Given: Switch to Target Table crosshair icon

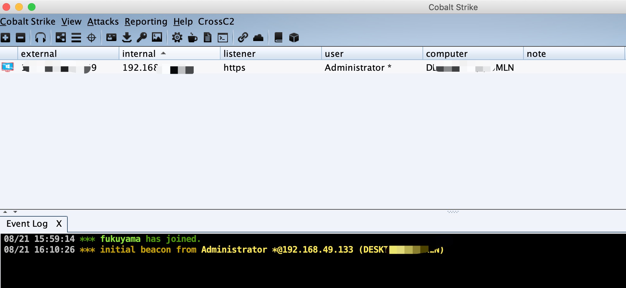Looking at the screenshot, I should pyautogui.click(x=91, y=38).
